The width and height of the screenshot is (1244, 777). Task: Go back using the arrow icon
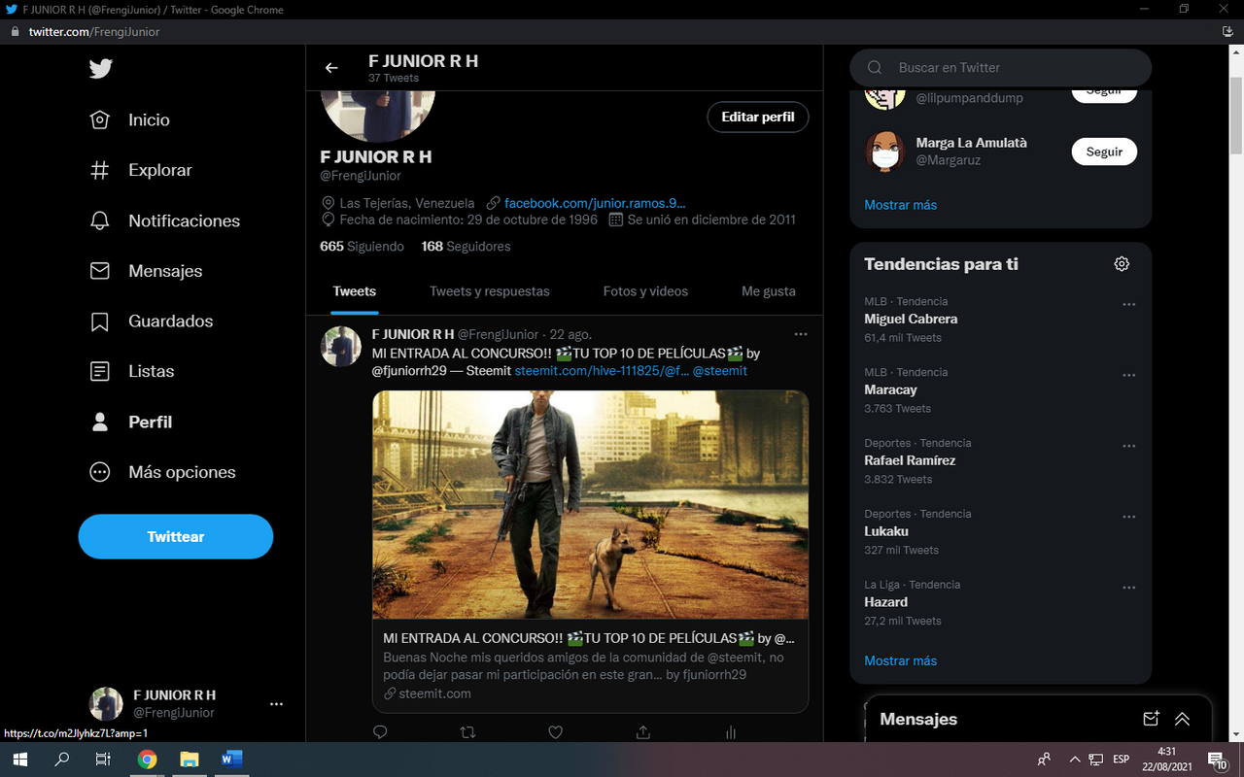tap(331, 68)
